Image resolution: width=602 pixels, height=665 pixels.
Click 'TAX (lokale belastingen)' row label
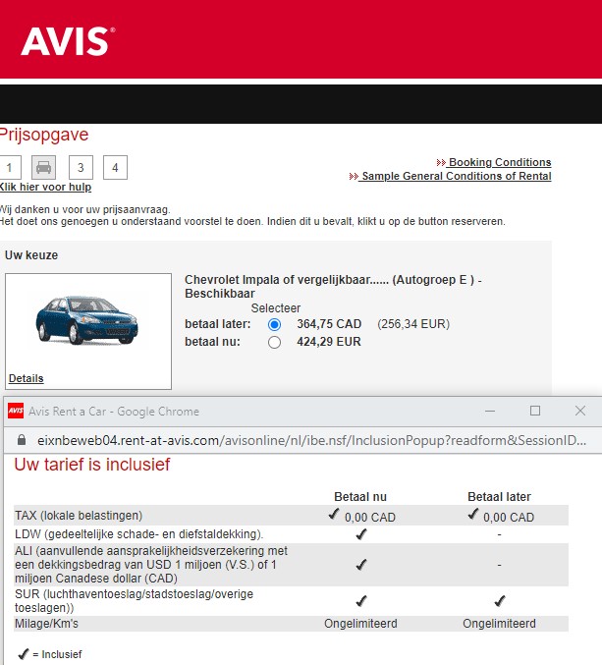(79, 516)
